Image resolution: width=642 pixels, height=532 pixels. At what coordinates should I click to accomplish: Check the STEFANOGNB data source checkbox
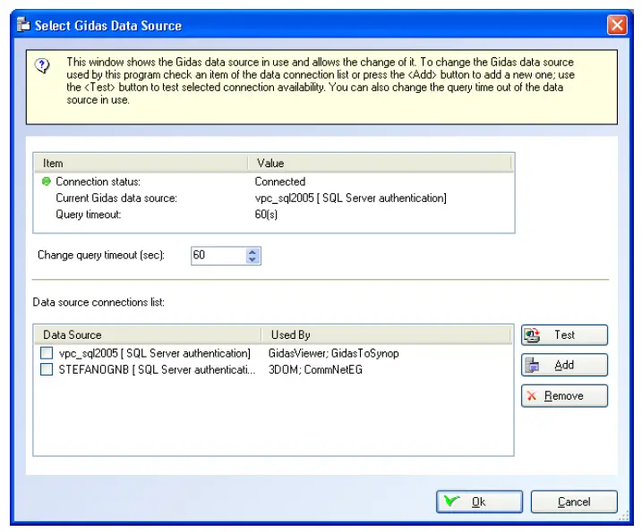pos(47,369)
